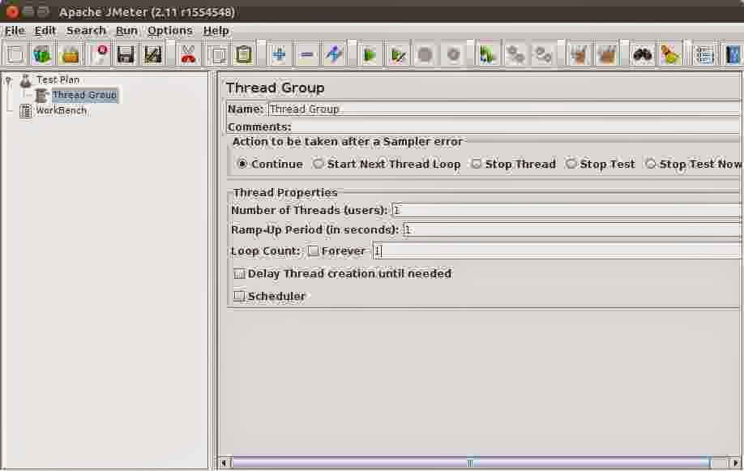Paste using the clipboard toolbar icon
Image resolution: width=744 pixels, height=471 pixels.
[x=244, y=55]
